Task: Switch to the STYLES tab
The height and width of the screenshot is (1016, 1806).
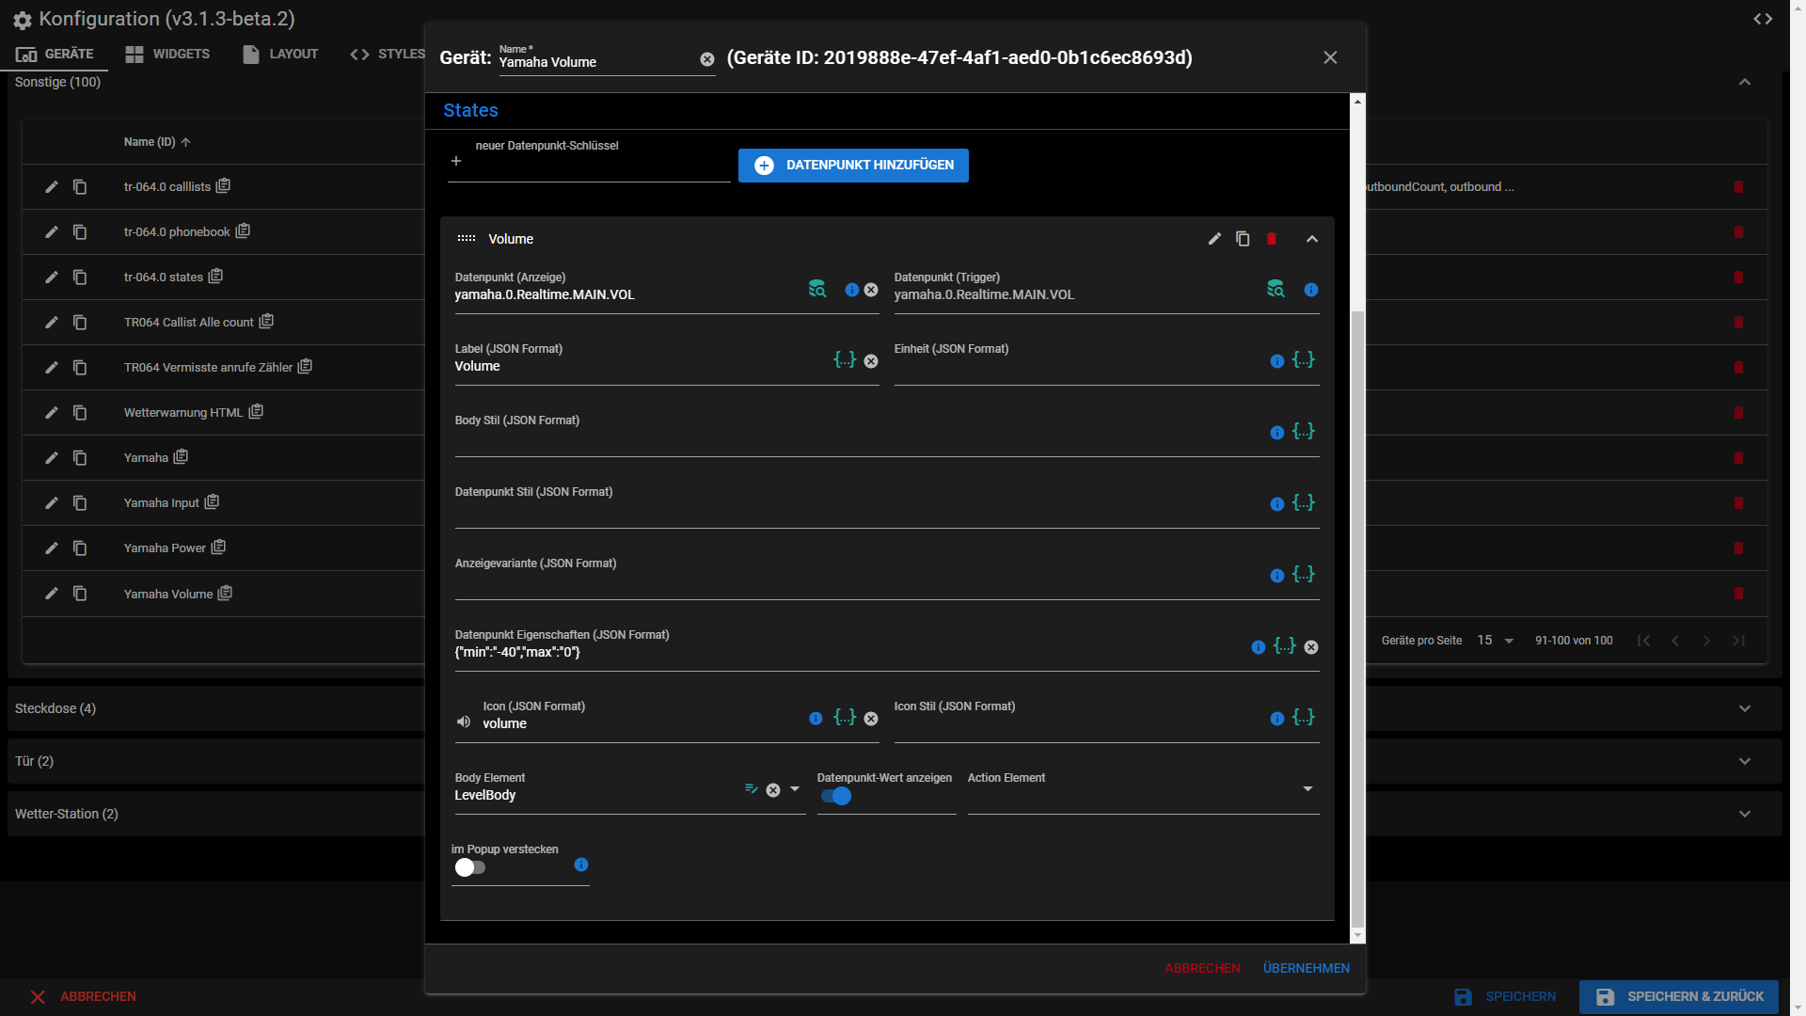Action: (x=388, y=54)
